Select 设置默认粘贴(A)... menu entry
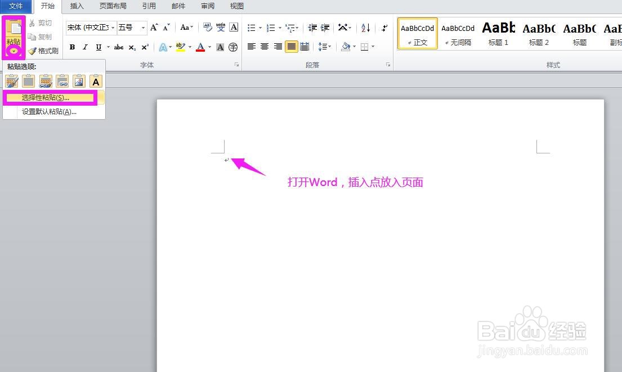622x372 pixels. [54, 112]
